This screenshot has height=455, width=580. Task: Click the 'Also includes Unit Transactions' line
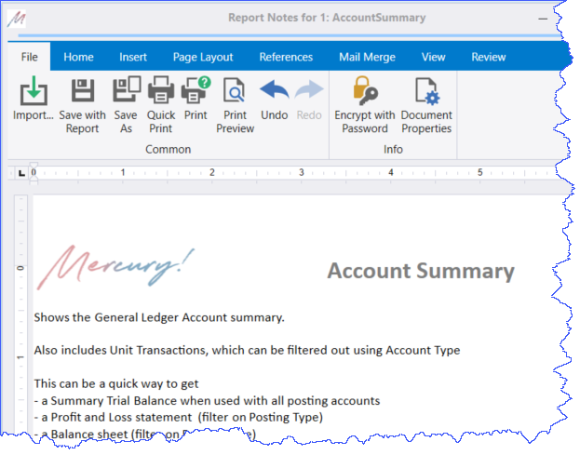[x=247, y=350]
